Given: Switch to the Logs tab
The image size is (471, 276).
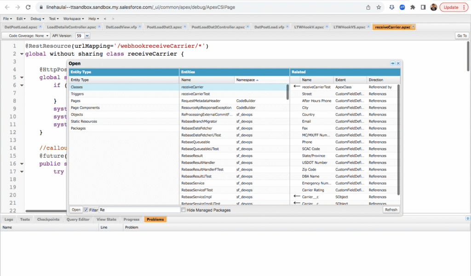Looking at the screenshot, I should (x=9, y=219).
